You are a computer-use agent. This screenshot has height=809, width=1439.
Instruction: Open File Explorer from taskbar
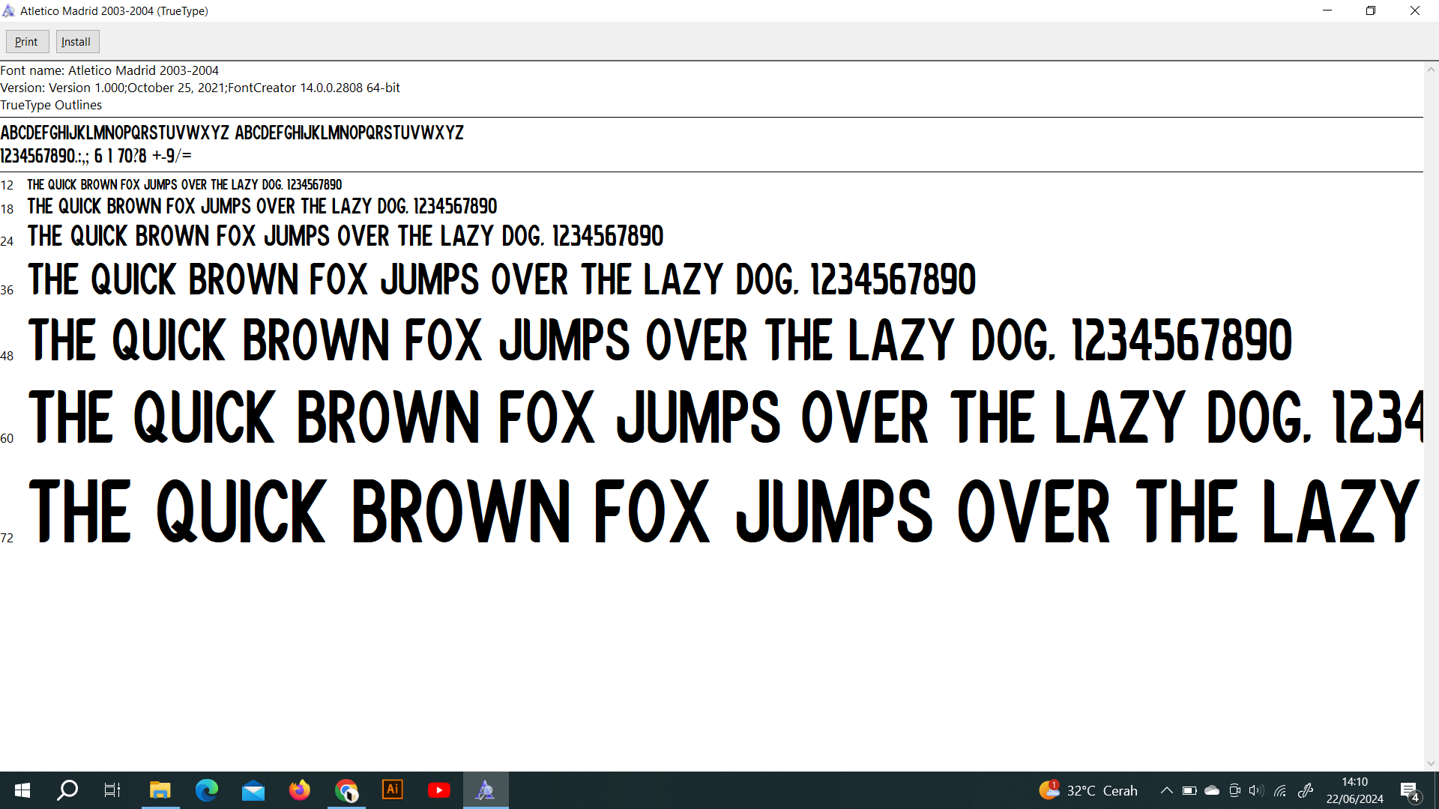tap(160, 790)
